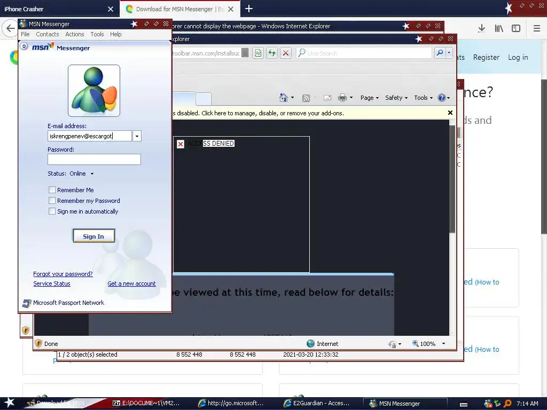Click the Sign In button
Screen dimensions: 547x410
93,236
